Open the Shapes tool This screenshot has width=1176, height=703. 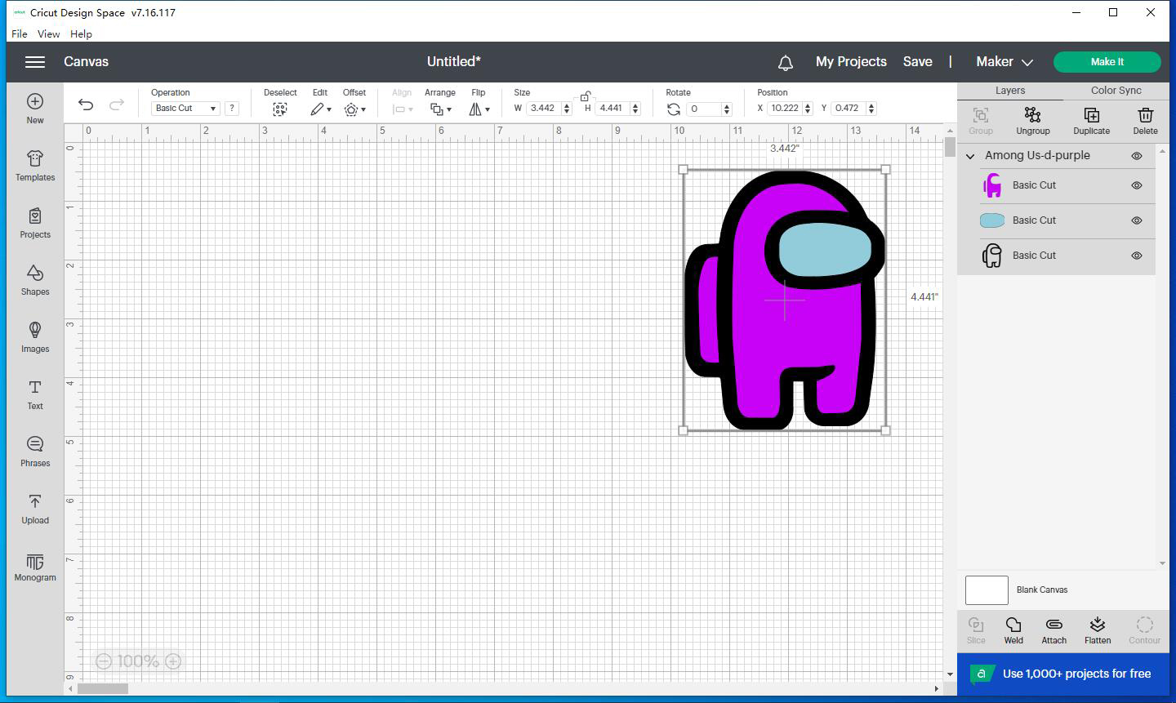point(35,280)
